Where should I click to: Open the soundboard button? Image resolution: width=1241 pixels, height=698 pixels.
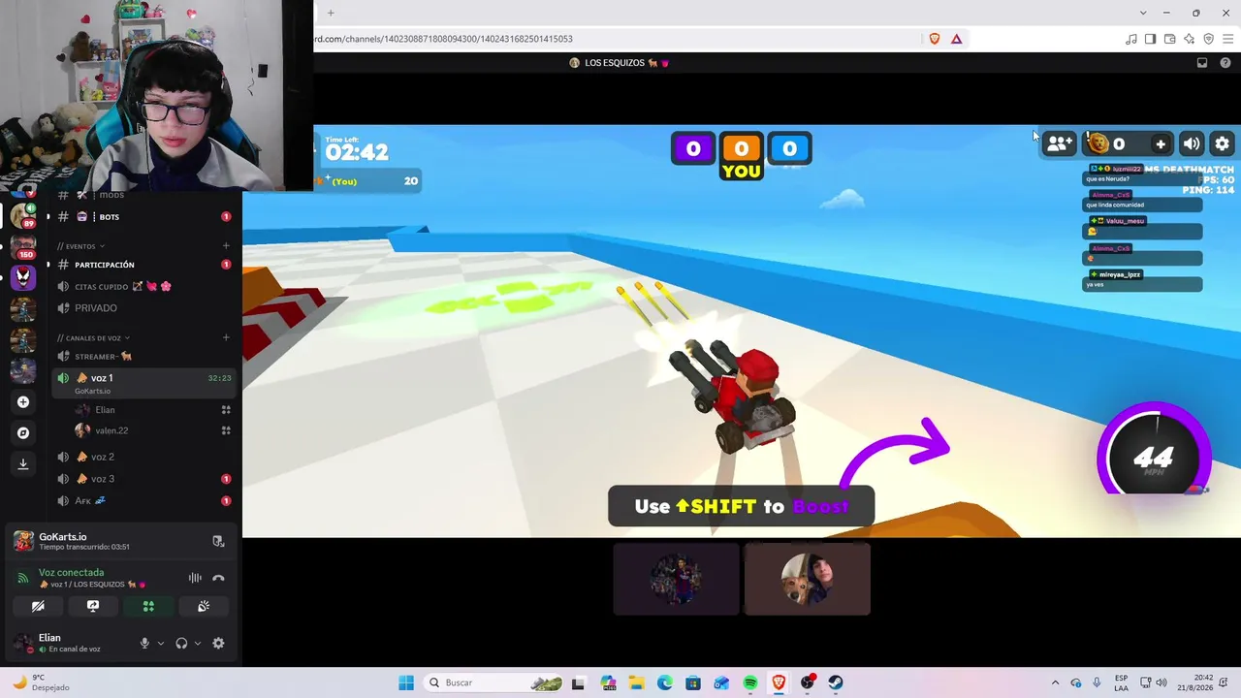tap(204, 606)
